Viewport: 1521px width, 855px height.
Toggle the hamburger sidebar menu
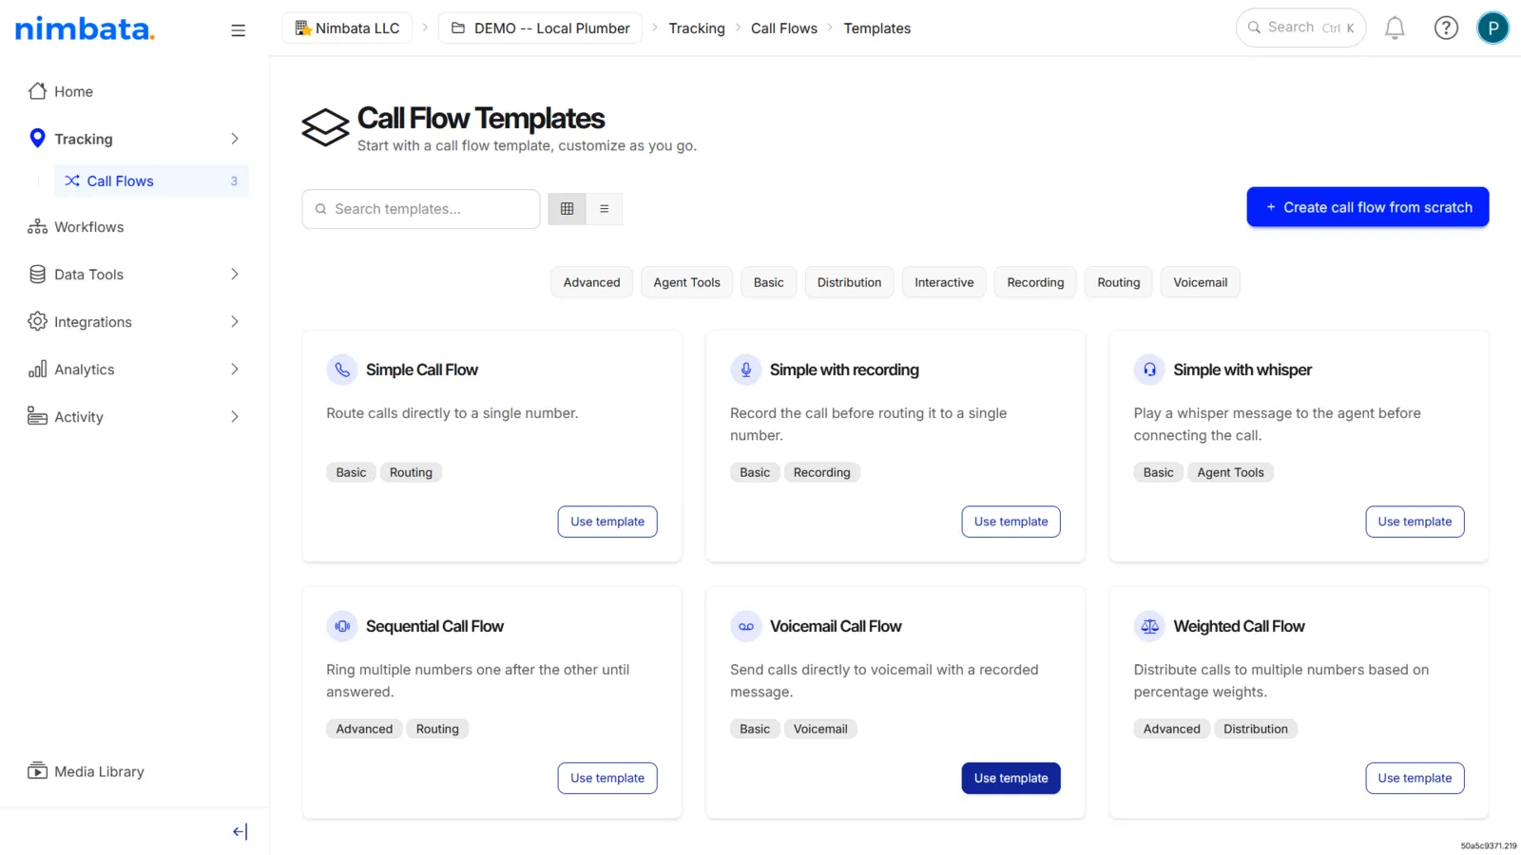pyautogui.click(x=238, y=30)
